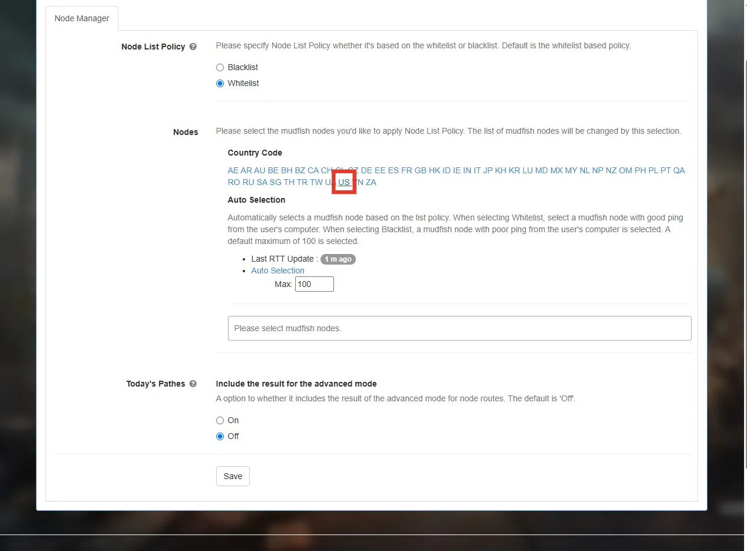
Task: Click the QA country code link
Action: tap(679, 170)
